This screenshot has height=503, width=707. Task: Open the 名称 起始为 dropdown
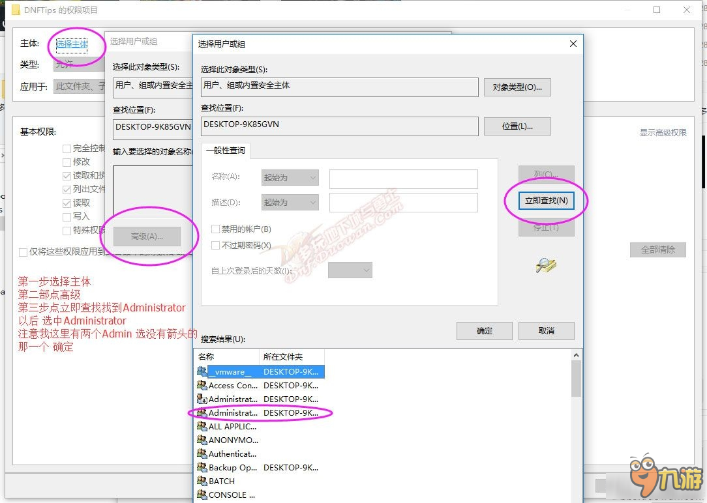tap(290, 177)
